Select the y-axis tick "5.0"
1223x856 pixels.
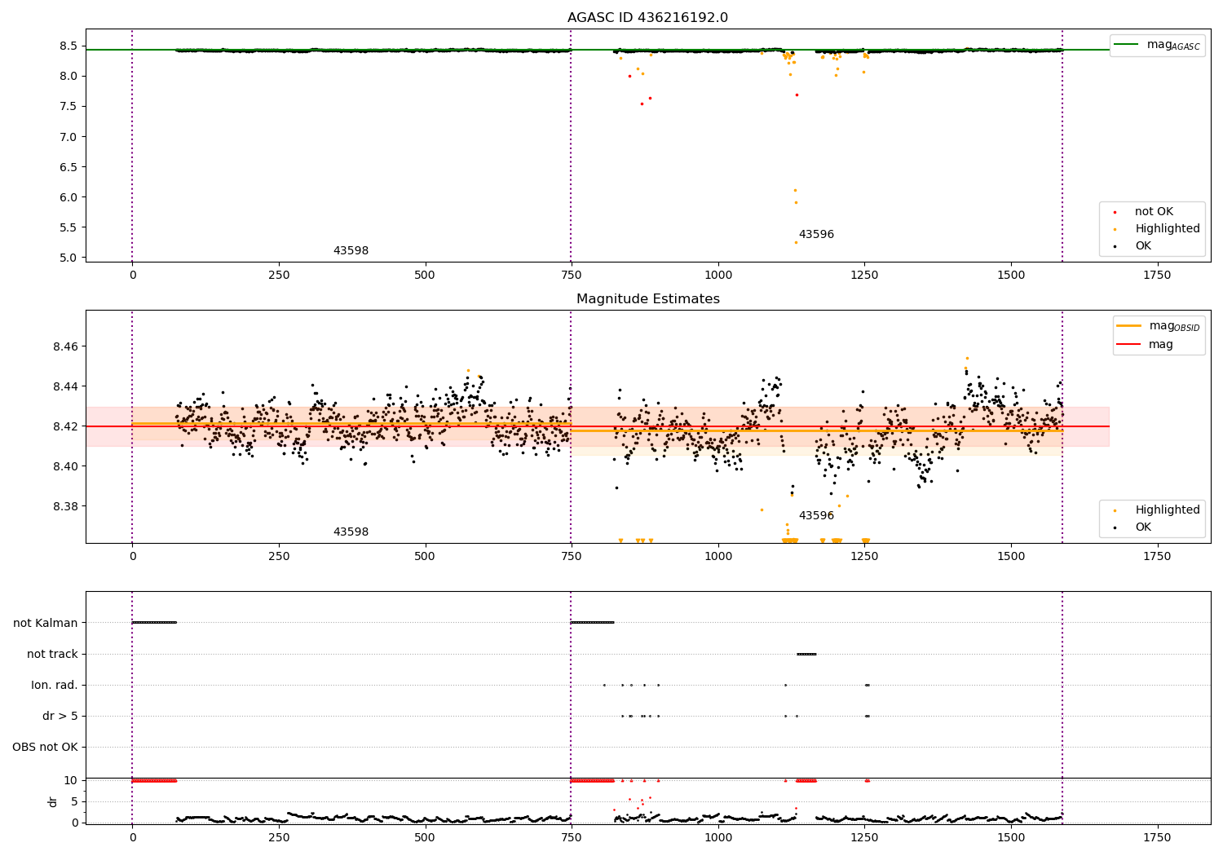pos(68,258)
